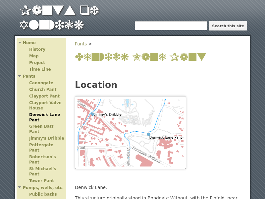Open the Map page in sidebar
Image resolution: width=265 pixels, height=199 pixels.
(x=34, y=56)
